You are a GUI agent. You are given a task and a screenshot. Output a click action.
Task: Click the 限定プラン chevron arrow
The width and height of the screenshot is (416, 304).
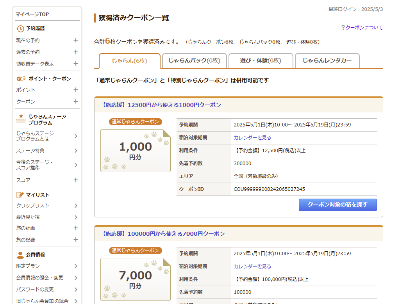point(76,266)
